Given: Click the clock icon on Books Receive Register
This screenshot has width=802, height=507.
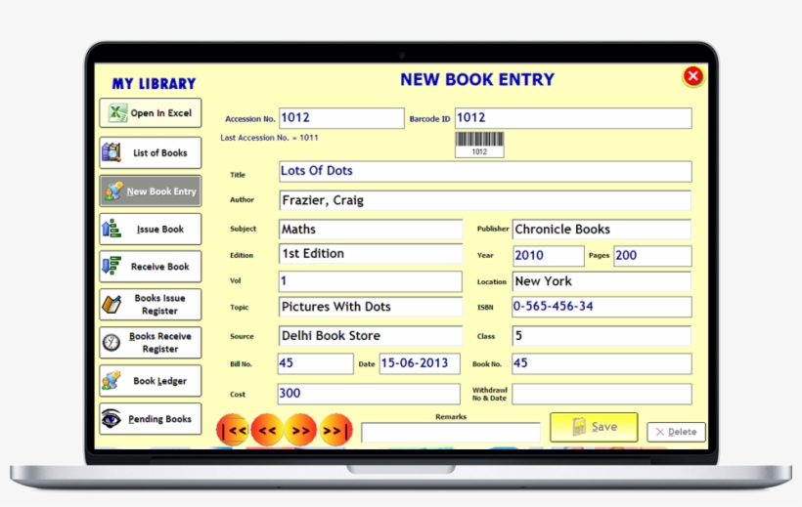Looking at the screenshot, I should pos(111,343).
